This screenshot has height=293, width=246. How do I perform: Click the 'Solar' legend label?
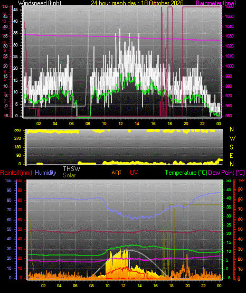point(69,175)
